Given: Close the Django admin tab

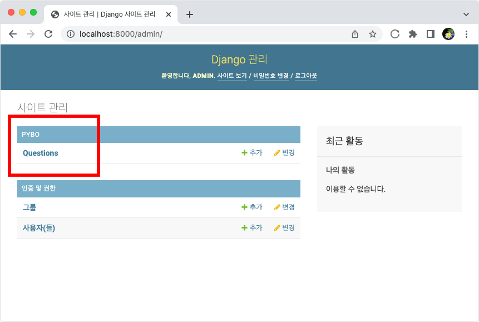Looking at the screenshot, I should tap(169, 14).
